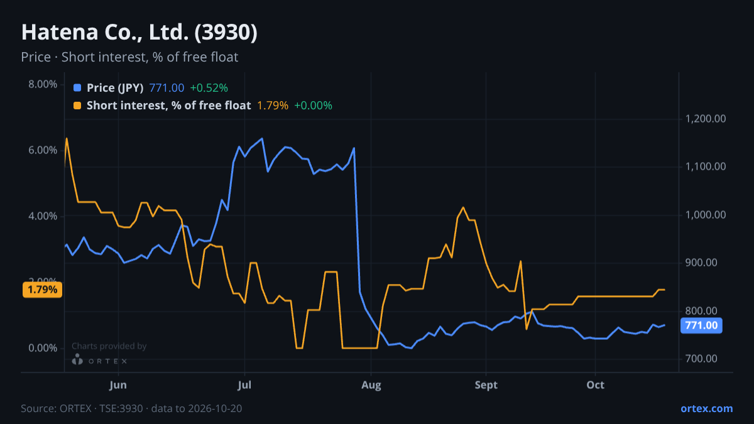The width and height of the screenshot is (754, 424).
Task: Click the orange 1.79% axis value tag
Action: point(43,290)
